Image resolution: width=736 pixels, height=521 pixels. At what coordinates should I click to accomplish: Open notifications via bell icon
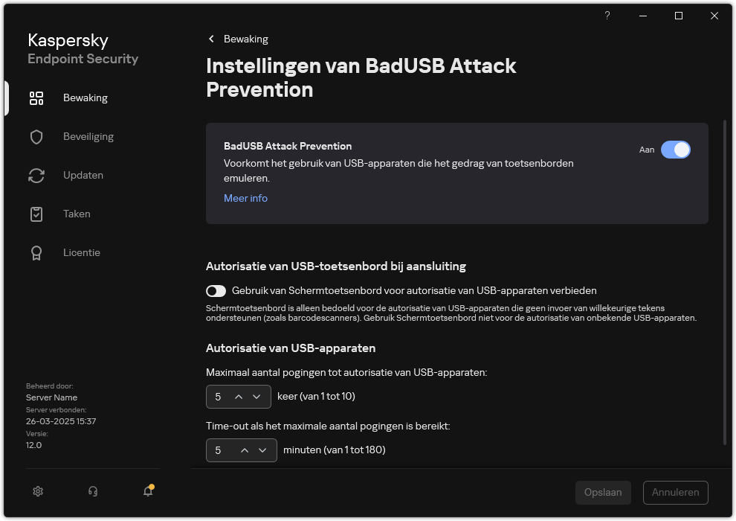pos(147,492)
